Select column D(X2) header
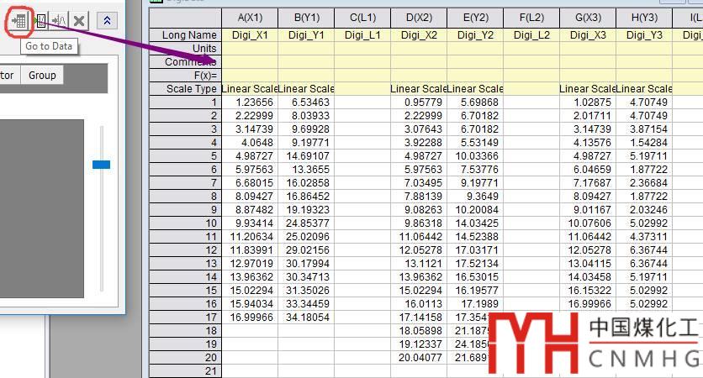 420,18
